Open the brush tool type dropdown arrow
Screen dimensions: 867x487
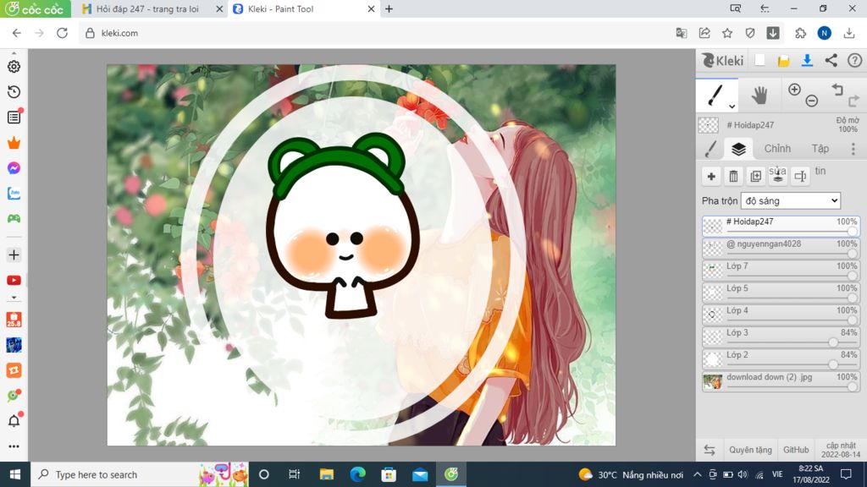732,106
